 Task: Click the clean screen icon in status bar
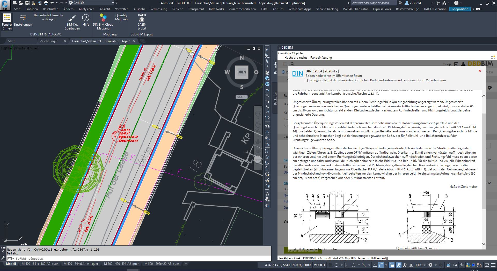[487, 265]
